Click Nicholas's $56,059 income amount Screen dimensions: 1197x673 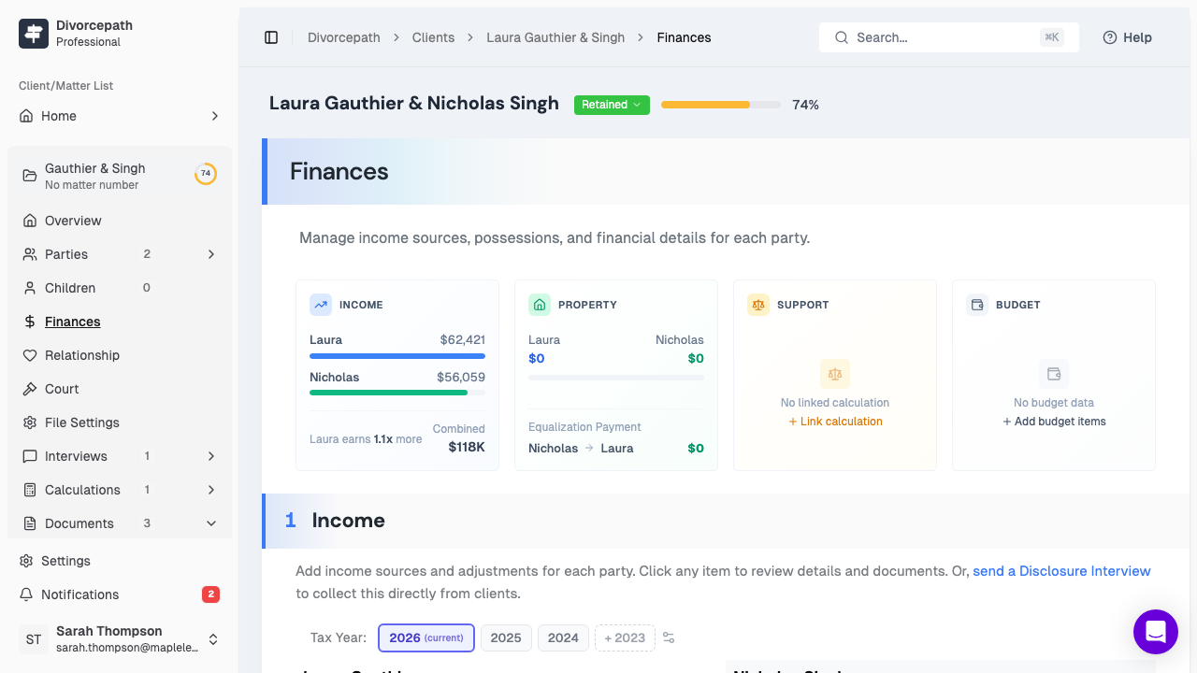tap(461, 378)
